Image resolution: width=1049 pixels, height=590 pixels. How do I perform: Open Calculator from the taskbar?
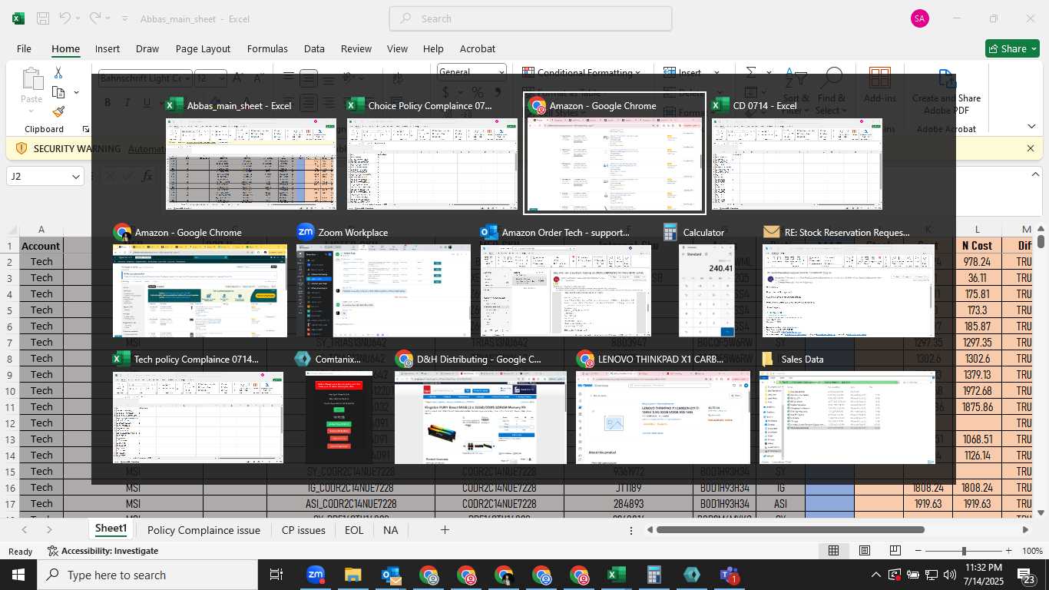pos(654,575)
